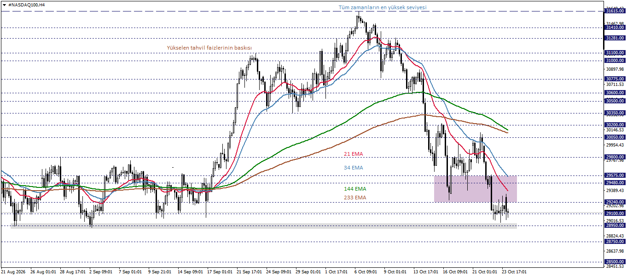The image size is (627, 277).
Task: Click the purple shaded rectangle zone
Action: [x=476, y=189]
